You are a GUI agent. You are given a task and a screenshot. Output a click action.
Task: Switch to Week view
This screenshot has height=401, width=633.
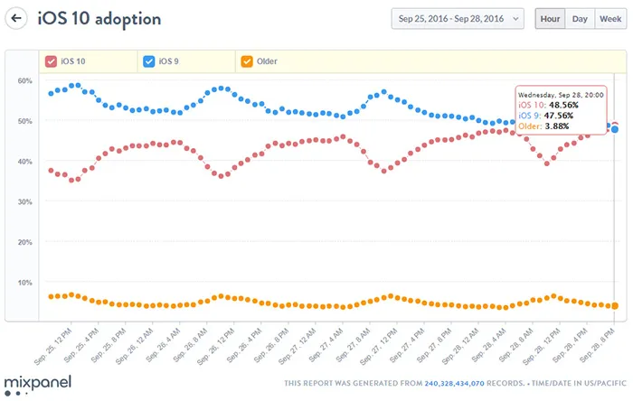point(609,18)
